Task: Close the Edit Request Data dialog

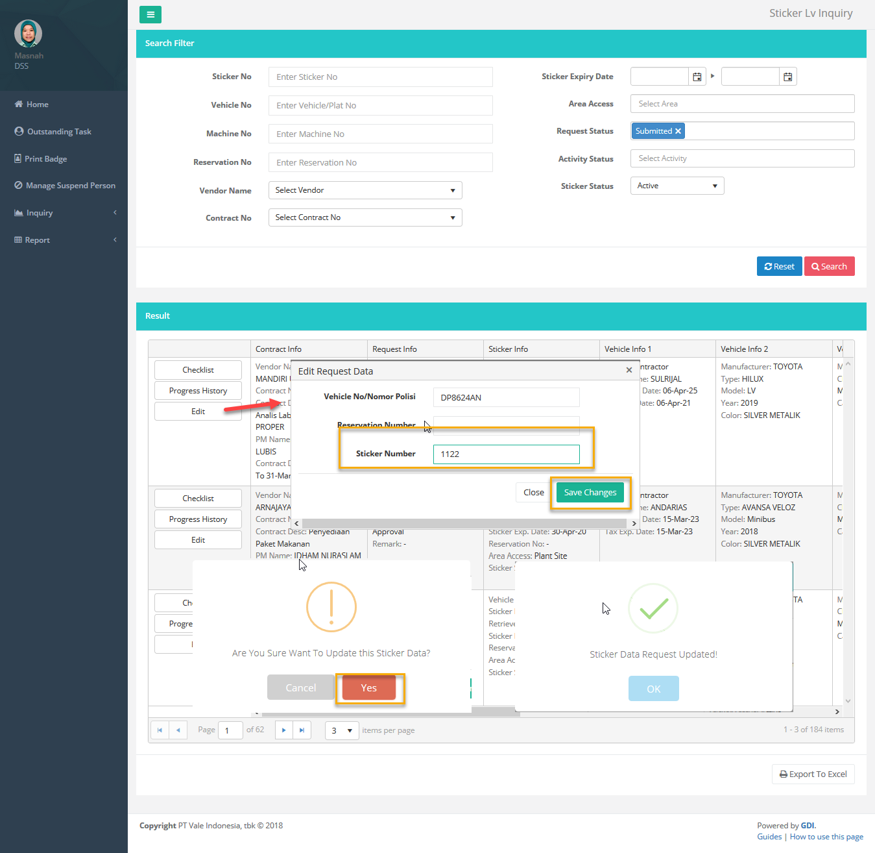Action: pos(629,370)
